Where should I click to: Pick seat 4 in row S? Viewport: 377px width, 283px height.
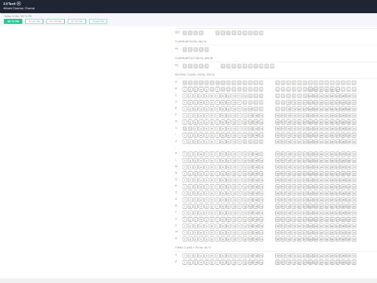click(201, 206)
